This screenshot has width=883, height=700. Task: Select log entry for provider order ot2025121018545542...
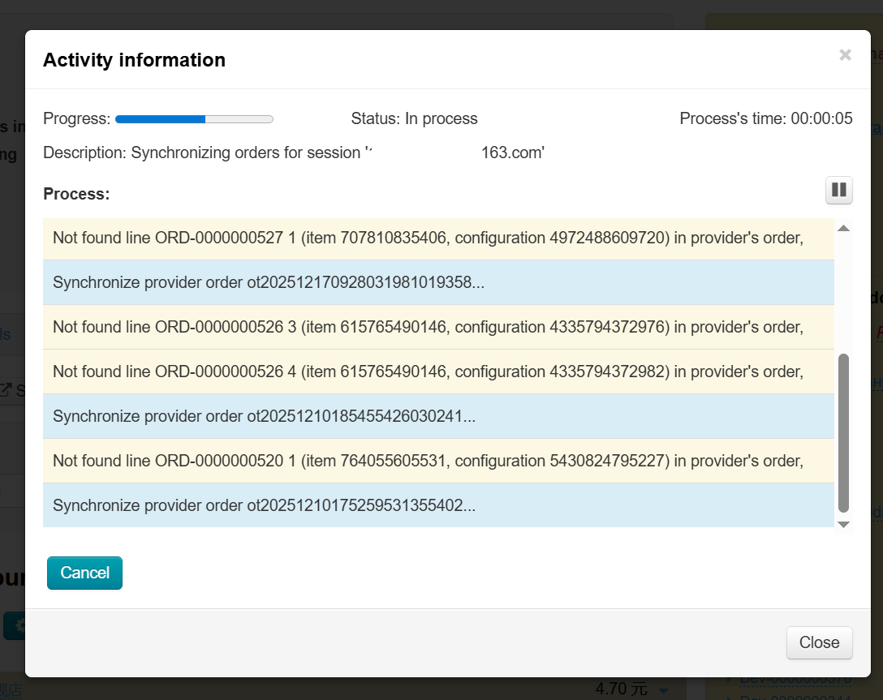click(x=264, y=417)
